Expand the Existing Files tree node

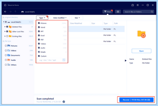point(5,36)
